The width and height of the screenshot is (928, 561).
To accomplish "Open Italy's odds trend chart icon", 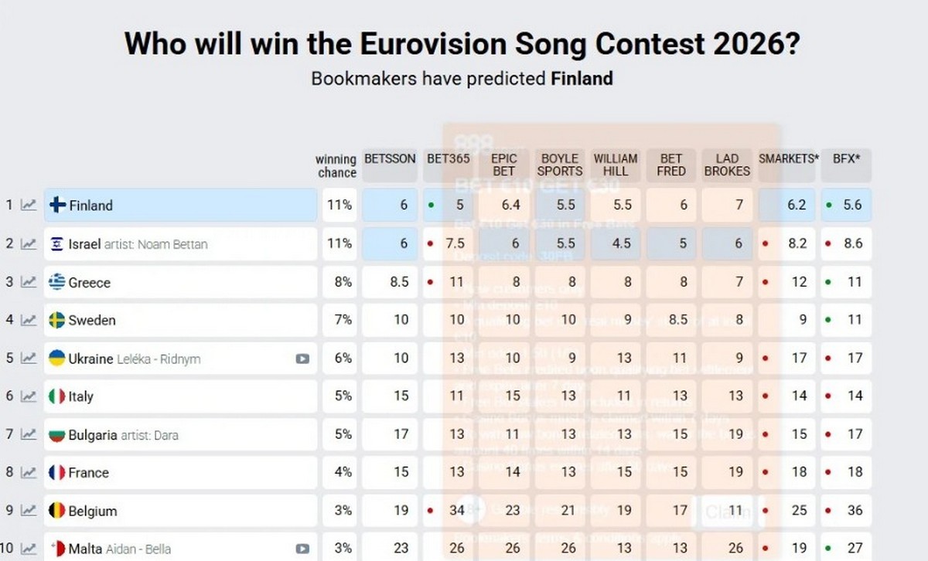I will pos(29,396).
